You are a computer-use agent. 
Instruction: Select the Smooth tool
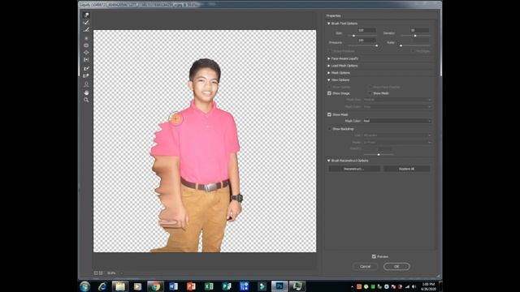86,30
